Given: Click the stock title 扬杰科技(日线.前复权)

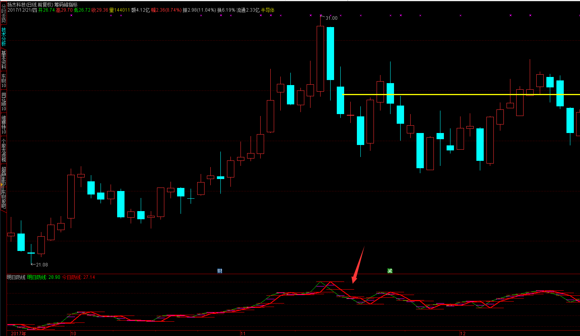Looking at the screenshot, I should pyautogui.click(x=30, y=5).
